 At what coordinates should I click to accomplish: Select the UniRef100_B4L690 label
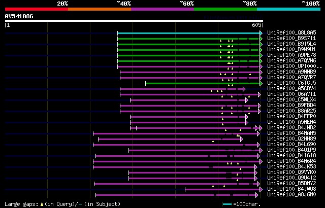click(291, 145)
